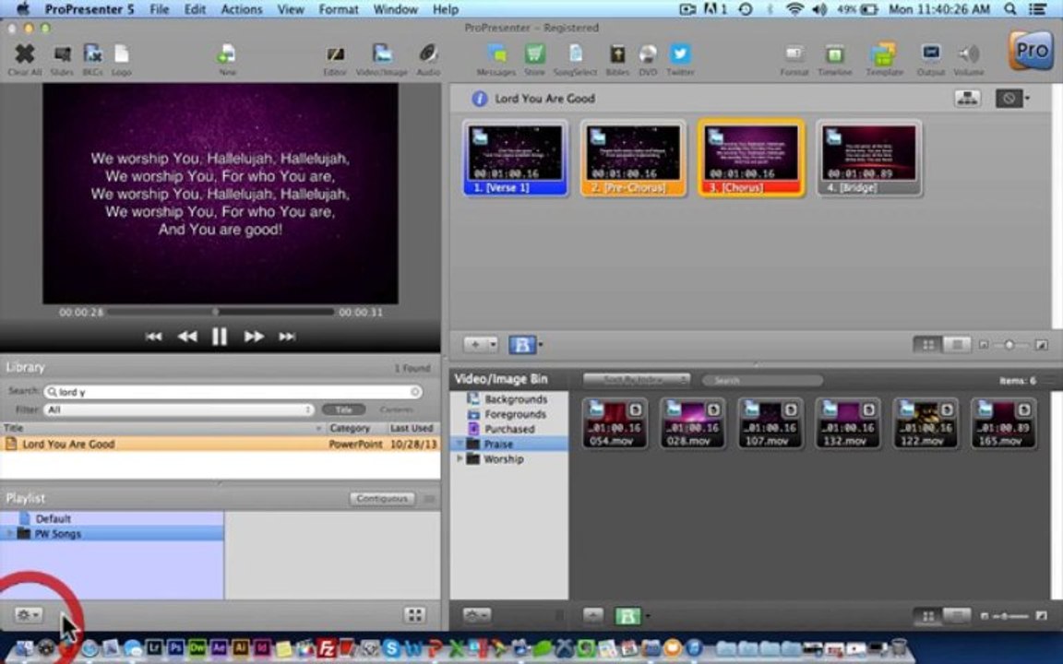This screenshot has height=664, width=1063.
Task: Toggle the green B button in bin
Action: (x=627, y=616)
